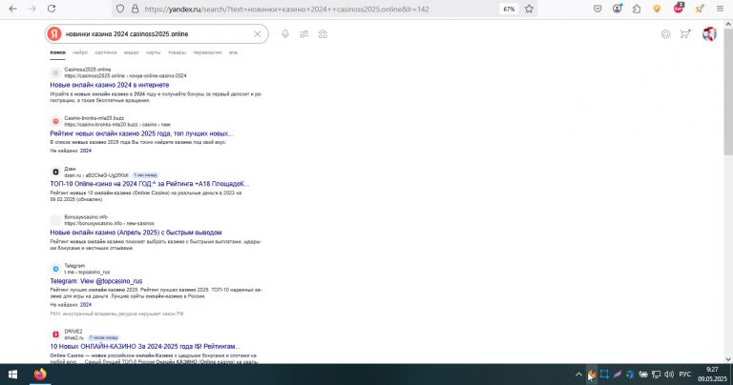Click the browser forward arrow
The height and width of the screenshot is (385, 733).
point(32,9)
